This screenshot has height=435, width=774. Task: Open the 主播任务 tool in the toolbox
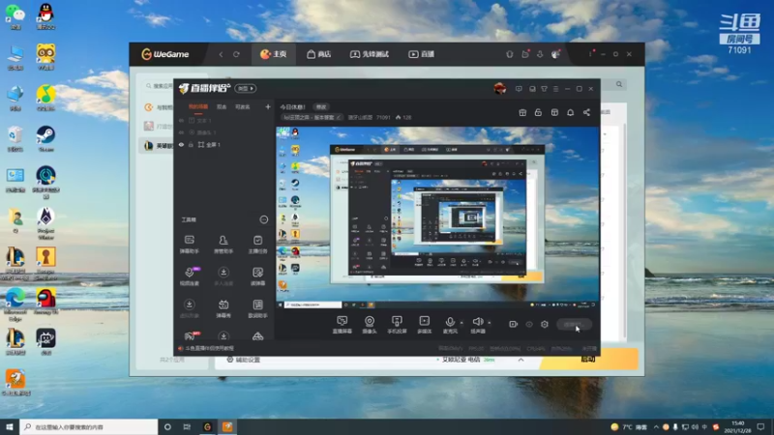tap(257, 245)
